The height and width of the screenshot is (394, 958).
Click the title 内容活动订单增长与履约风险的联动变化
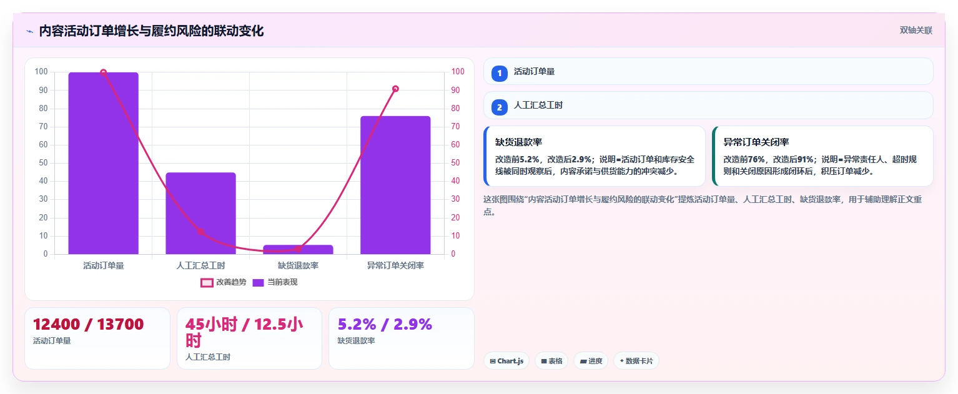(x=151, y=31)
